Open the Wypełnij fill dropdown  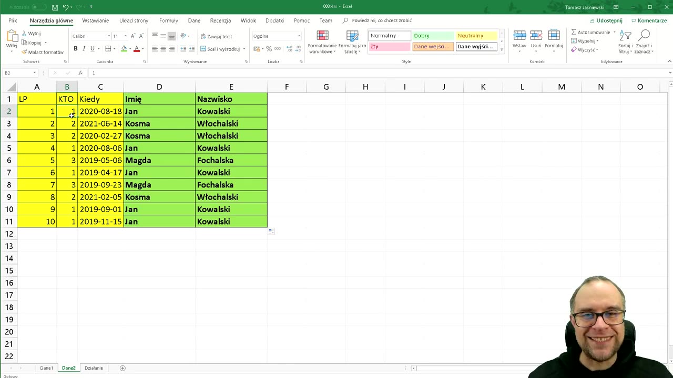click(586, 41)
